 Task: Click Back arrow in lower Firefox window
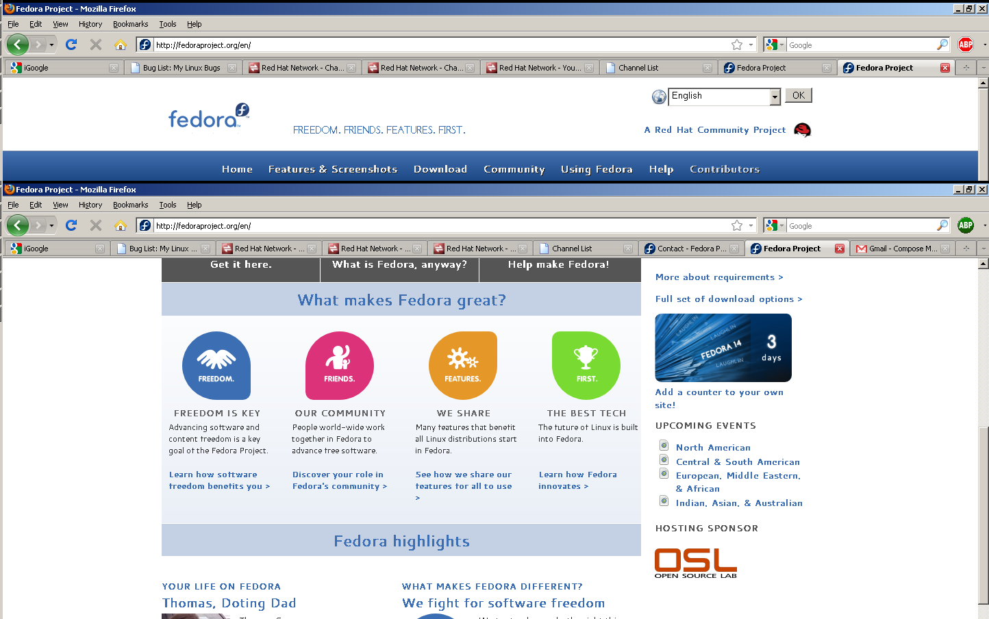pyautogui.click(x=18, y=225)
